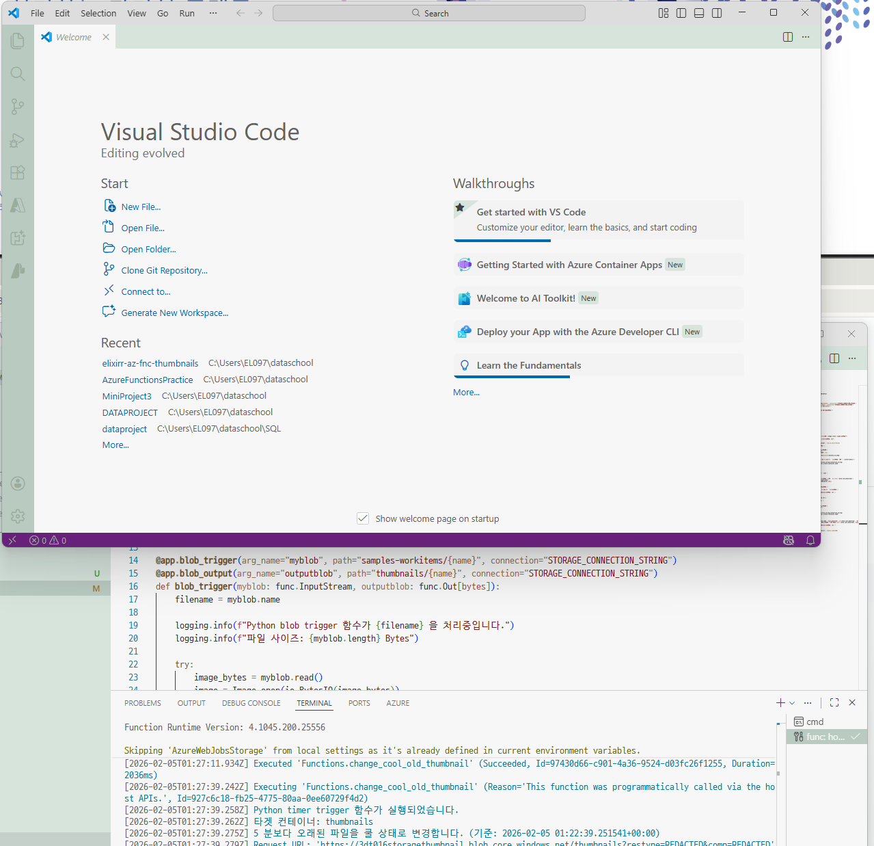Open the View menu
874x846 pixels.
(137, 13)
